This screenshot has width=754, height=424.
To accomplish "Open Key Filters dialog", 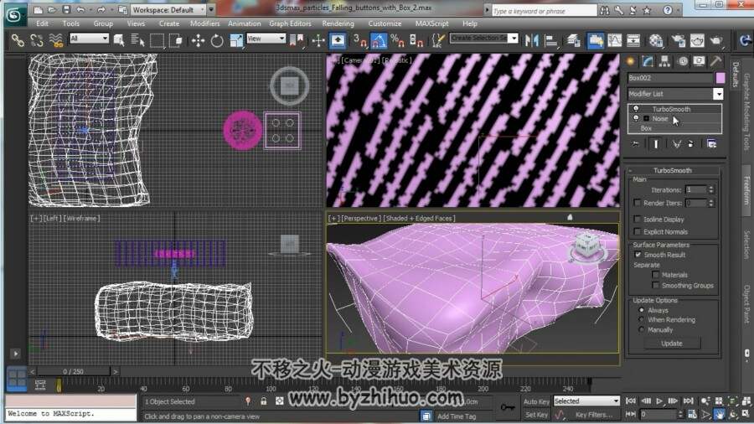I will point(594,415).
